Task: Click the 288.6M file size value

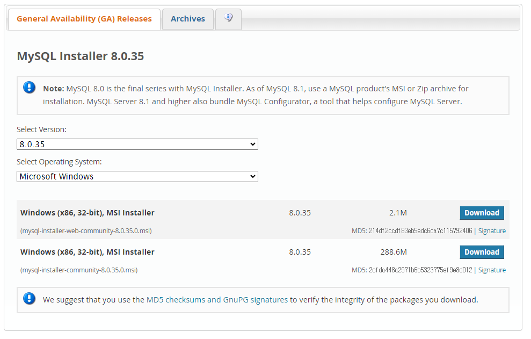Action: 394,252
